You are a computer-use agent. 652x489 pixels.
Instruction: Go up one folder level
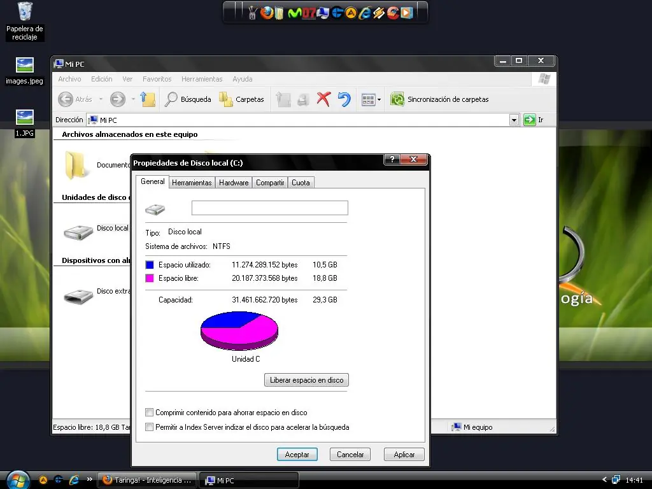pyautogui.click(x=148, y=99)
